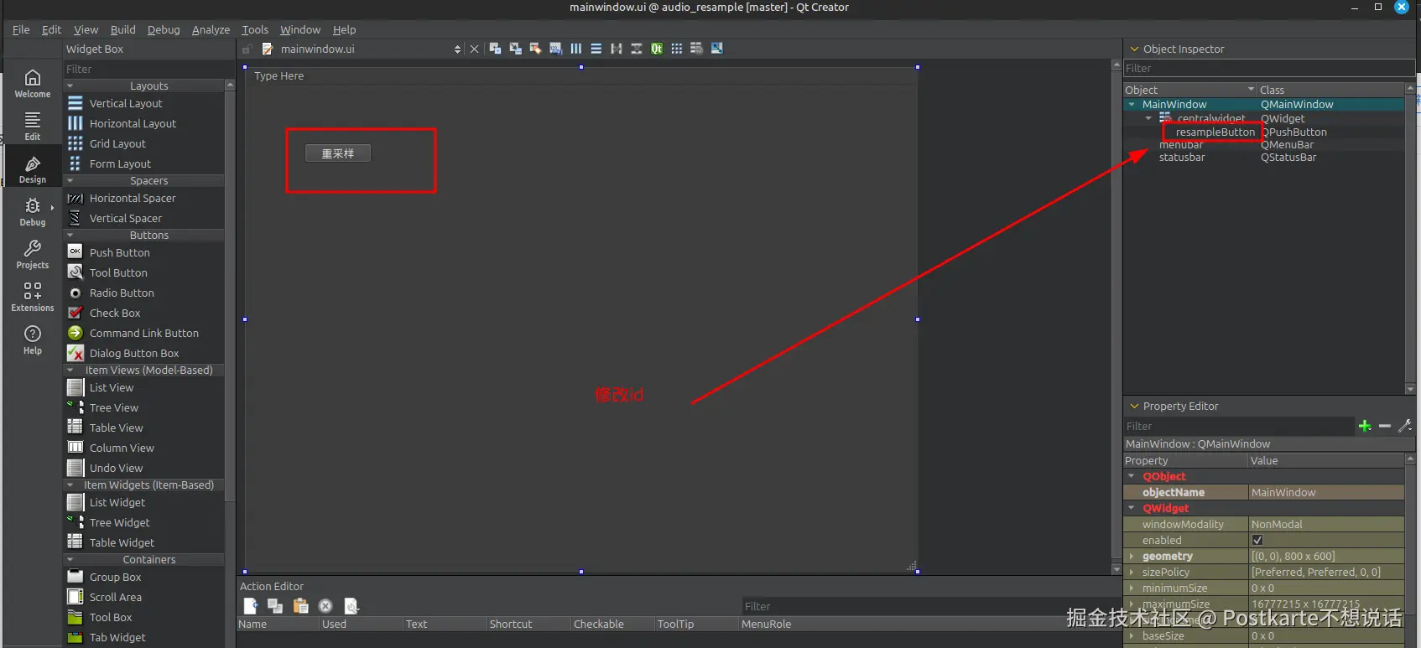1421x648 pixels.
Task: Toggle the enabled property checkbox
Action: pos(1257,540)
